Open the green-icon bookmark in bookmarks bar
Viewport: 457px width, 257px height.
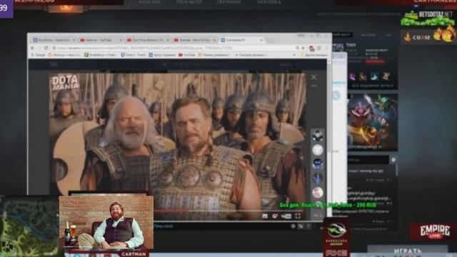(x=101, y=55)
